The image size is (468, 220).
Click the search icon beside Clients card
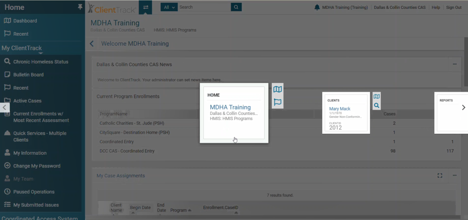pos(377,105)
